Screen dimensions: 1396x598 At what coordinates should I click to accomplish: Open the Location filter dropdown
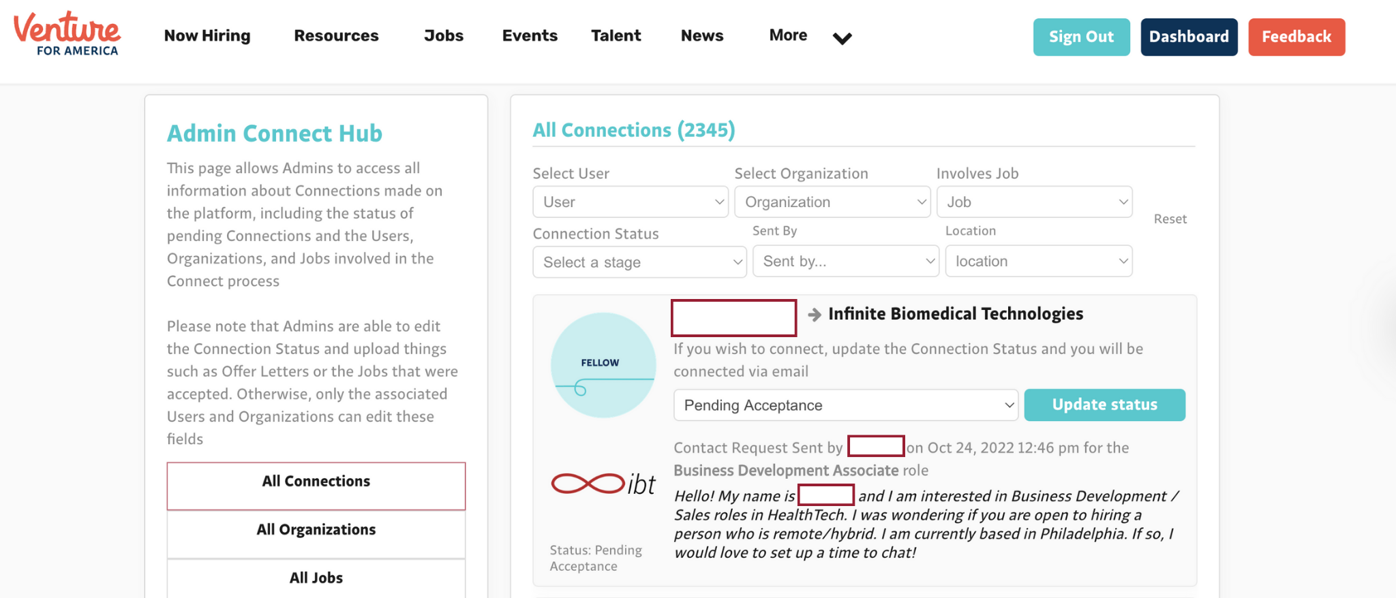[1039, 261]
